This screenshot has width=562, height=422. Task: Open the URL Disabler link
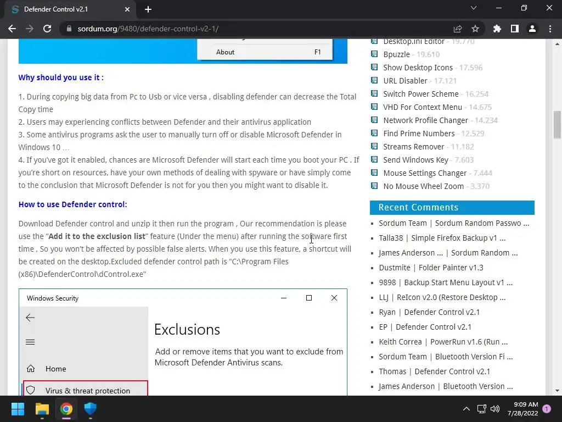(405, 81)
